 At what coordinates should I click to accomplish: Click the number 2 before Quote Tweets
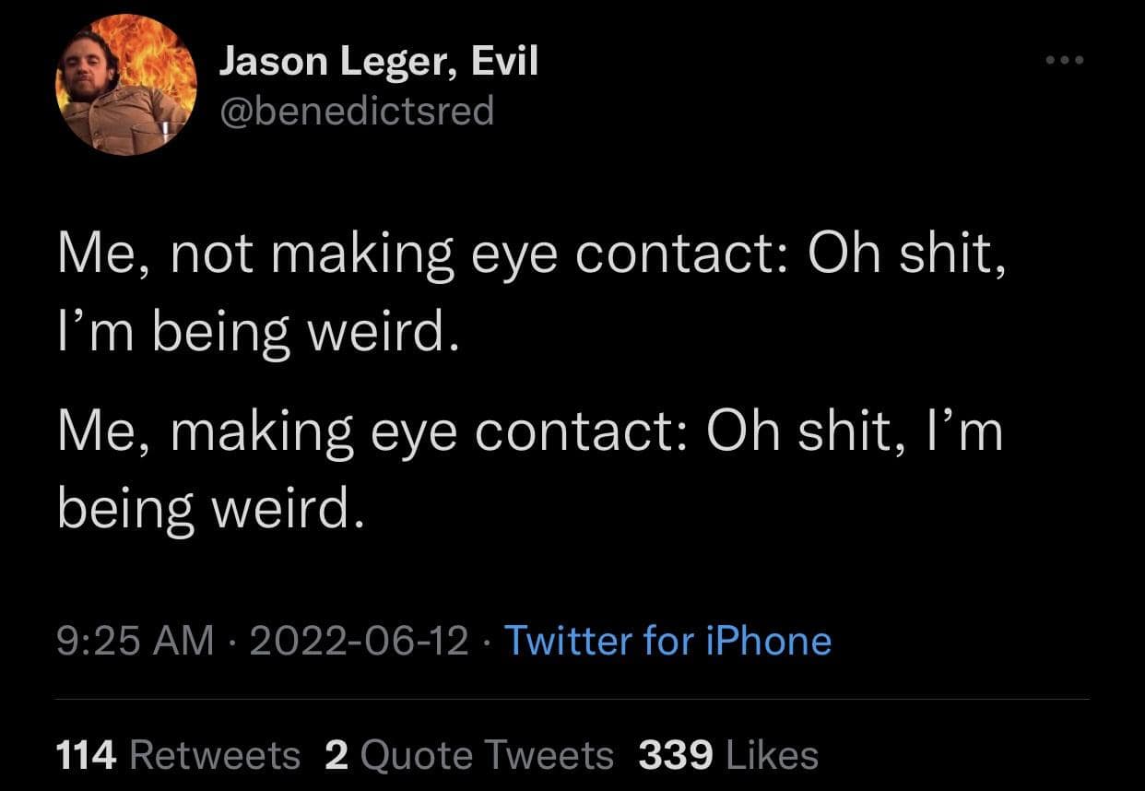pos(336,756)
